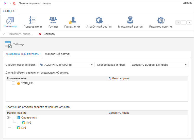194x140 pixels.
Task: Check the SSBI_PG object checkbox
Action: (14, 83)
